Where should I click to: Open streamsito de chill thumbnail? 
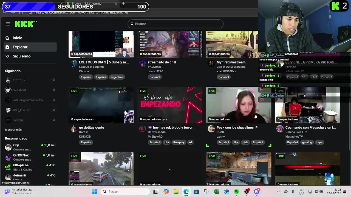point(170,44)
